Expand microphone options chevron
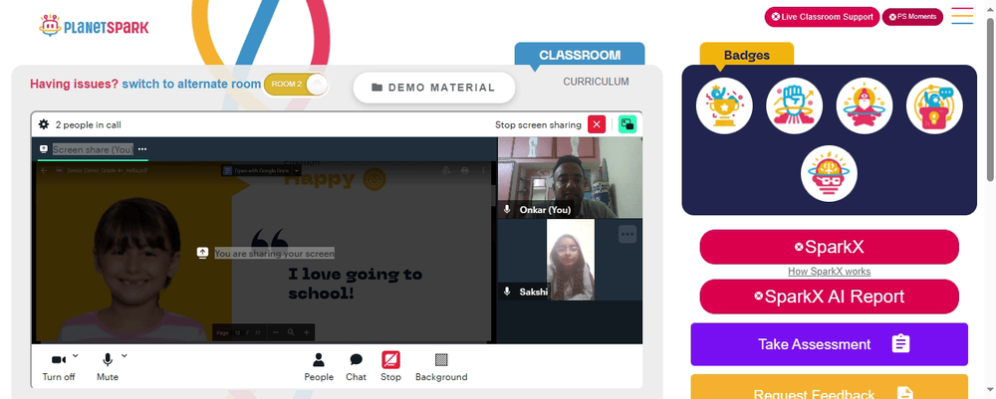Image resolution: width=996 pixels, height=399 pixels. [x=124, y=355]
